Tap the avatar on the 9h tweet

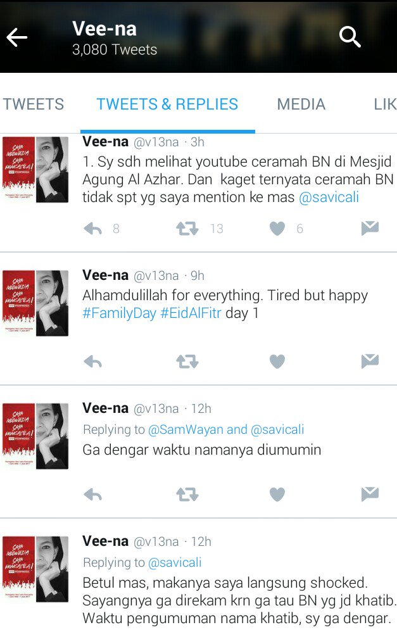[35, 303]
